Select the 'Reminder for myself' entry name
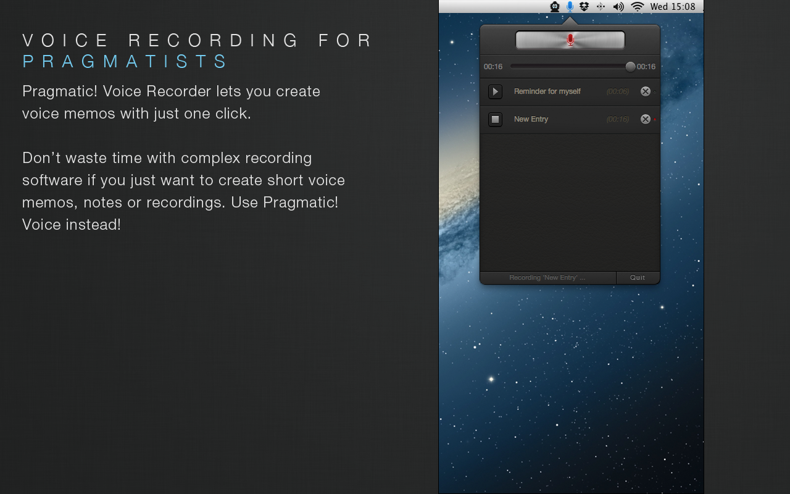 (547, 91)
